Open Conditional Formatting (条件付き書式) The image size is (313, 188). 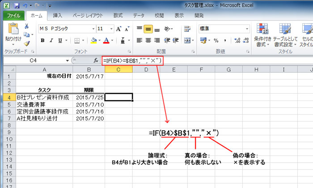coord(262,35)
